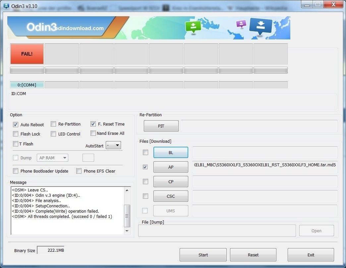This screenshot has height=268, width=346.
Task: Click the ID:COM label
Action: (x=19, y=93)
